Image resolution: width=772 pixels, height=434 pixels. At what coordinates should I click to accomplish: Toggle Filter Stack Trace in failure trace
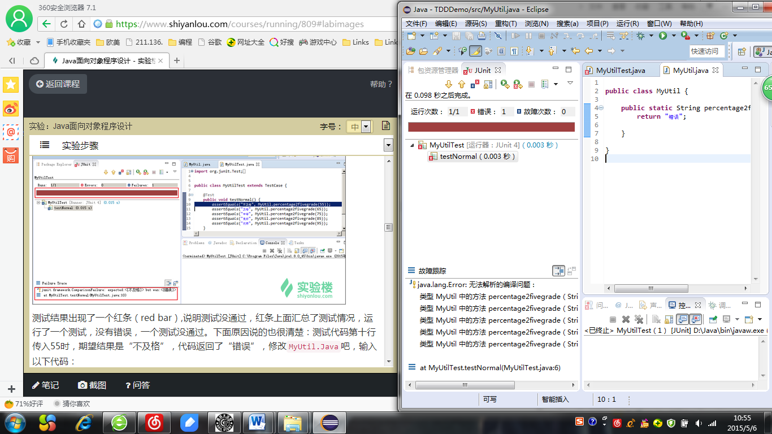[558, 271]
